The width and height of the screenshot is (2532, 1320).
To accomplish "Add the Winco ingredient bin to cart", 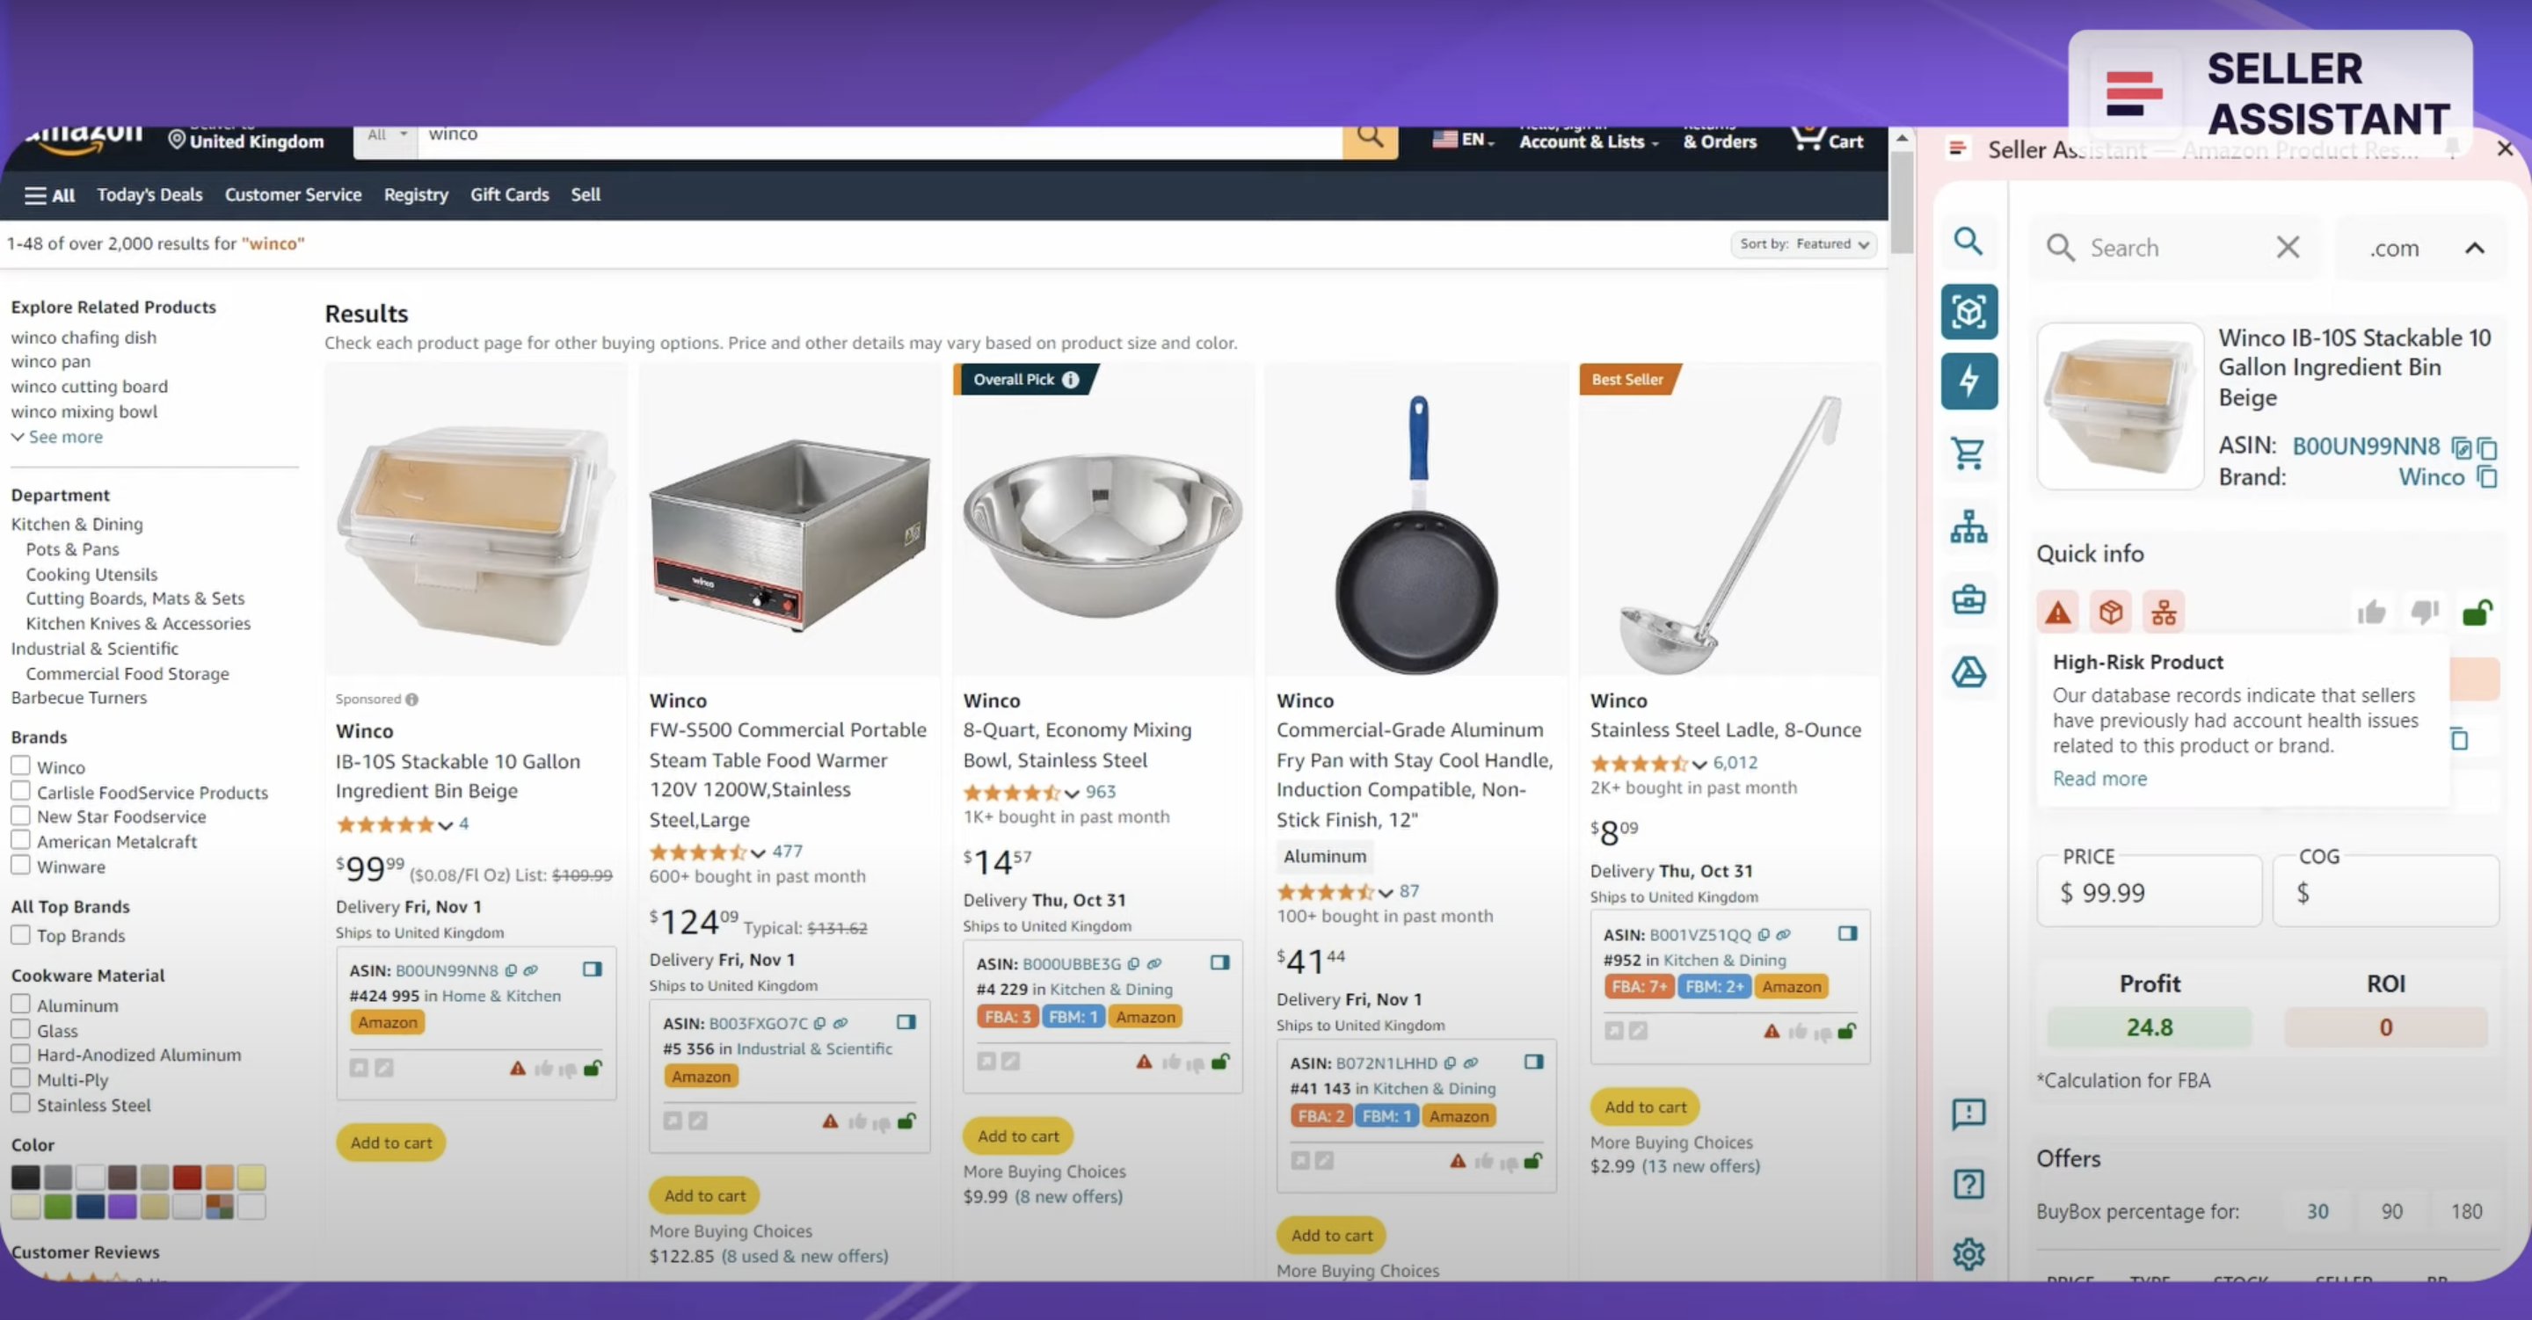I will pos(391,1142).
